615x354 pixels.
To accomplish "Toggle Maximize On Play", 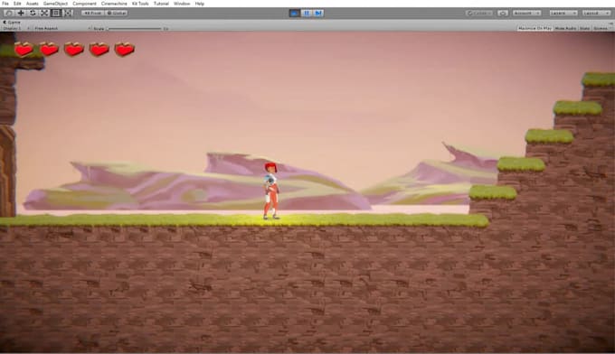I will [x=535, y=29].
